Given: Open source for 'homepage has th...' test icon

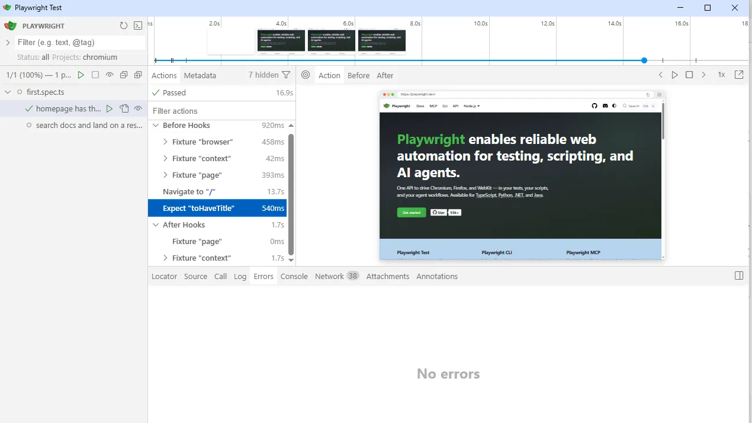Looking at the screenshot, I should click(124, 109).
